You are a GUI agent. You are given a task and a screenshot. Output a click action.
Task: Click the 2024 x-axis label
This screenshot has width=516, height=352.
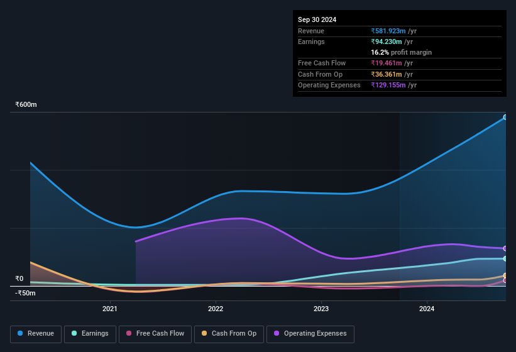tap(427, 309)
